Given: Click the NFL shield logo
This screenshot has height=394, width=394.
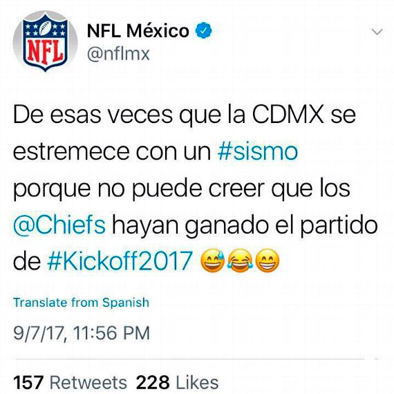Looking at the screenshot, I should click(x=45, y=42).
